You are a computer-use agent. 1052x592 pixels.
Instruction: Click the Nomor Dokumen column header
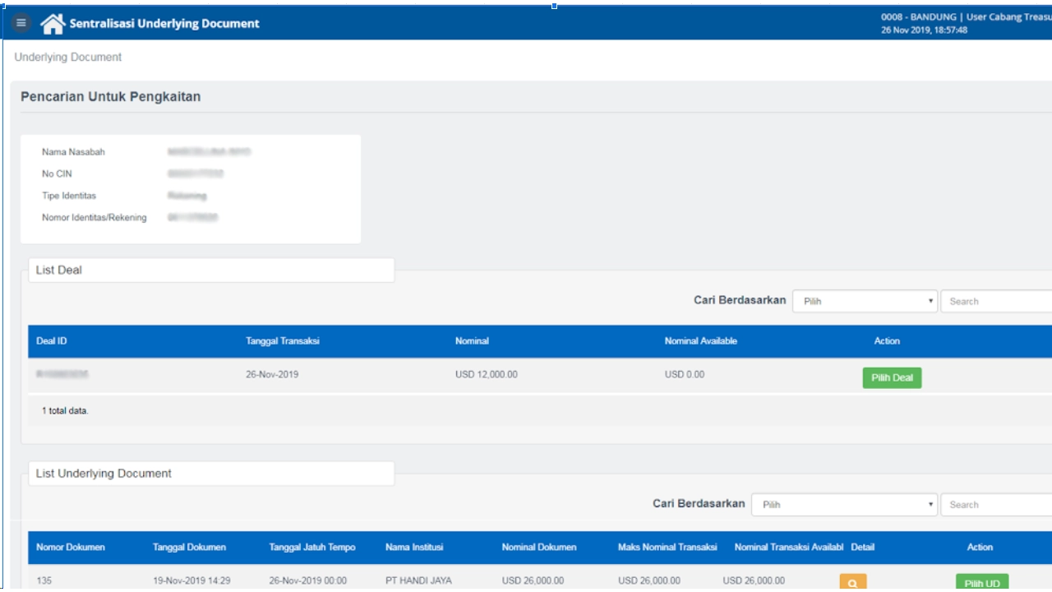(71, 548)
